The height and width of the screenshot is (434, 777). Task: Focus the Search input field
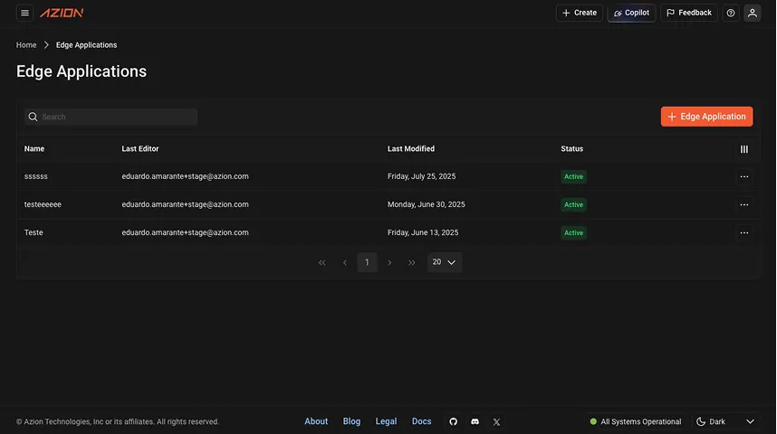pos(116,117)
